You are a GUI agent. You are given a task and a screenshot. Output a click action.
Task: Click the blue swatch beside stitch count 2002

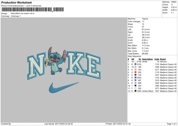(136, 78)
